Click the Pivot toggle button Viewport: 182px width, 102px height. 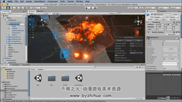(x=34, y=8)
